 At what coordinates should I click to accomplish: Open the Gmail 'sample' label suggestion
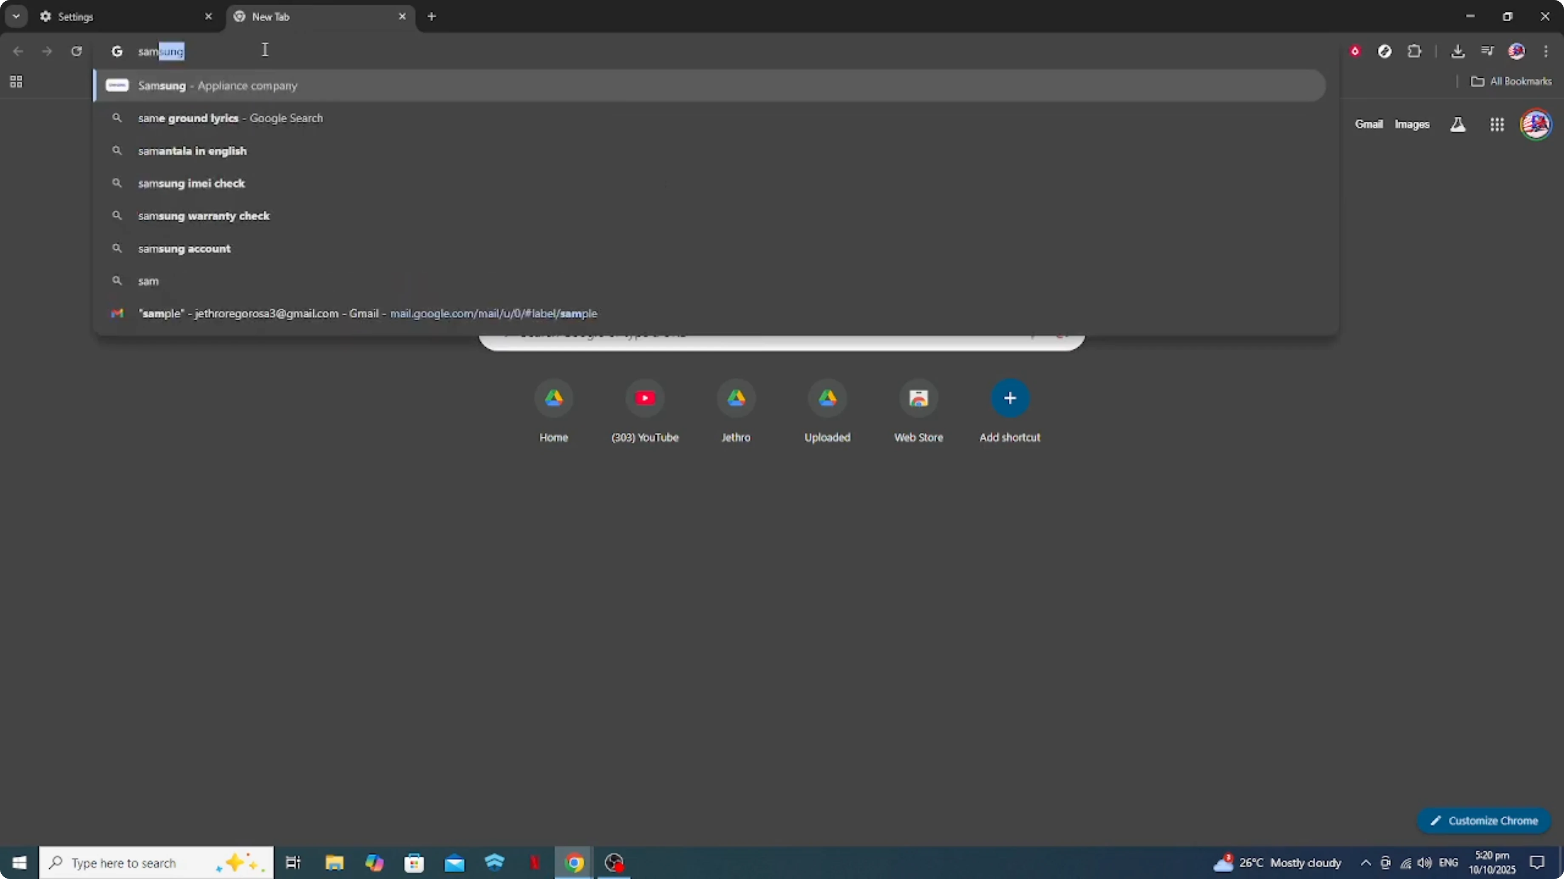point(709,314)
